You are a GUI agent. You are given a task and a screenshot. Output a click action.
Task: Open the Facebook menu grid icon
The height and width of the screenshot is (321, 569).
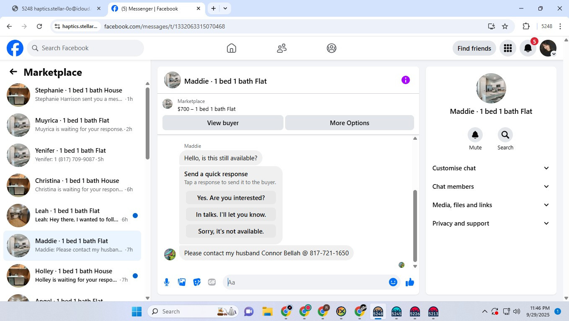pyautogui.click(x=508, y=48)
